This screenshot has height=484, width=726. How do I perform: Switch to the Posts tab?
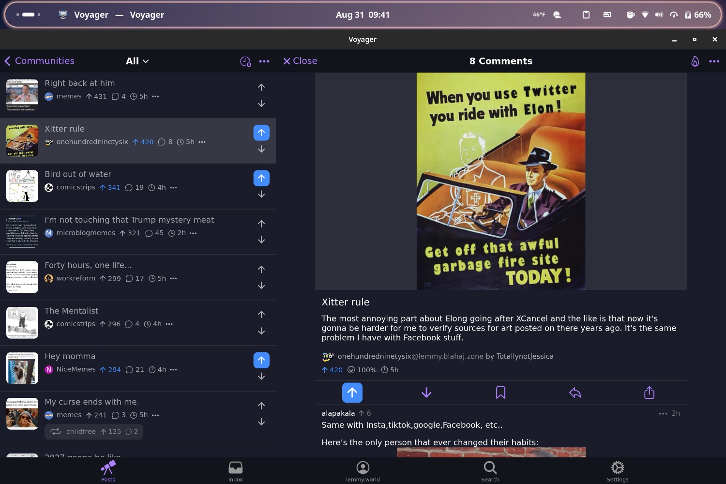pyautogui.click(x=108, y=471)
